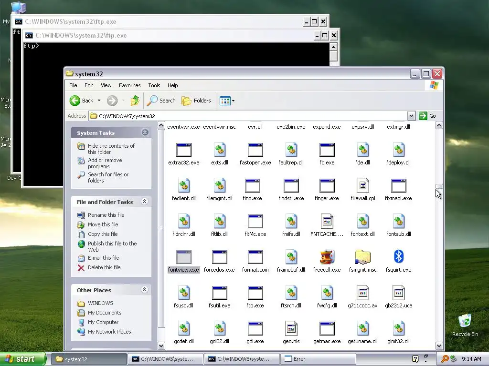The height and width of the screenshot is (366, 489).
Task: Switch to system32 taskbar button
Action: coord(88,359)
